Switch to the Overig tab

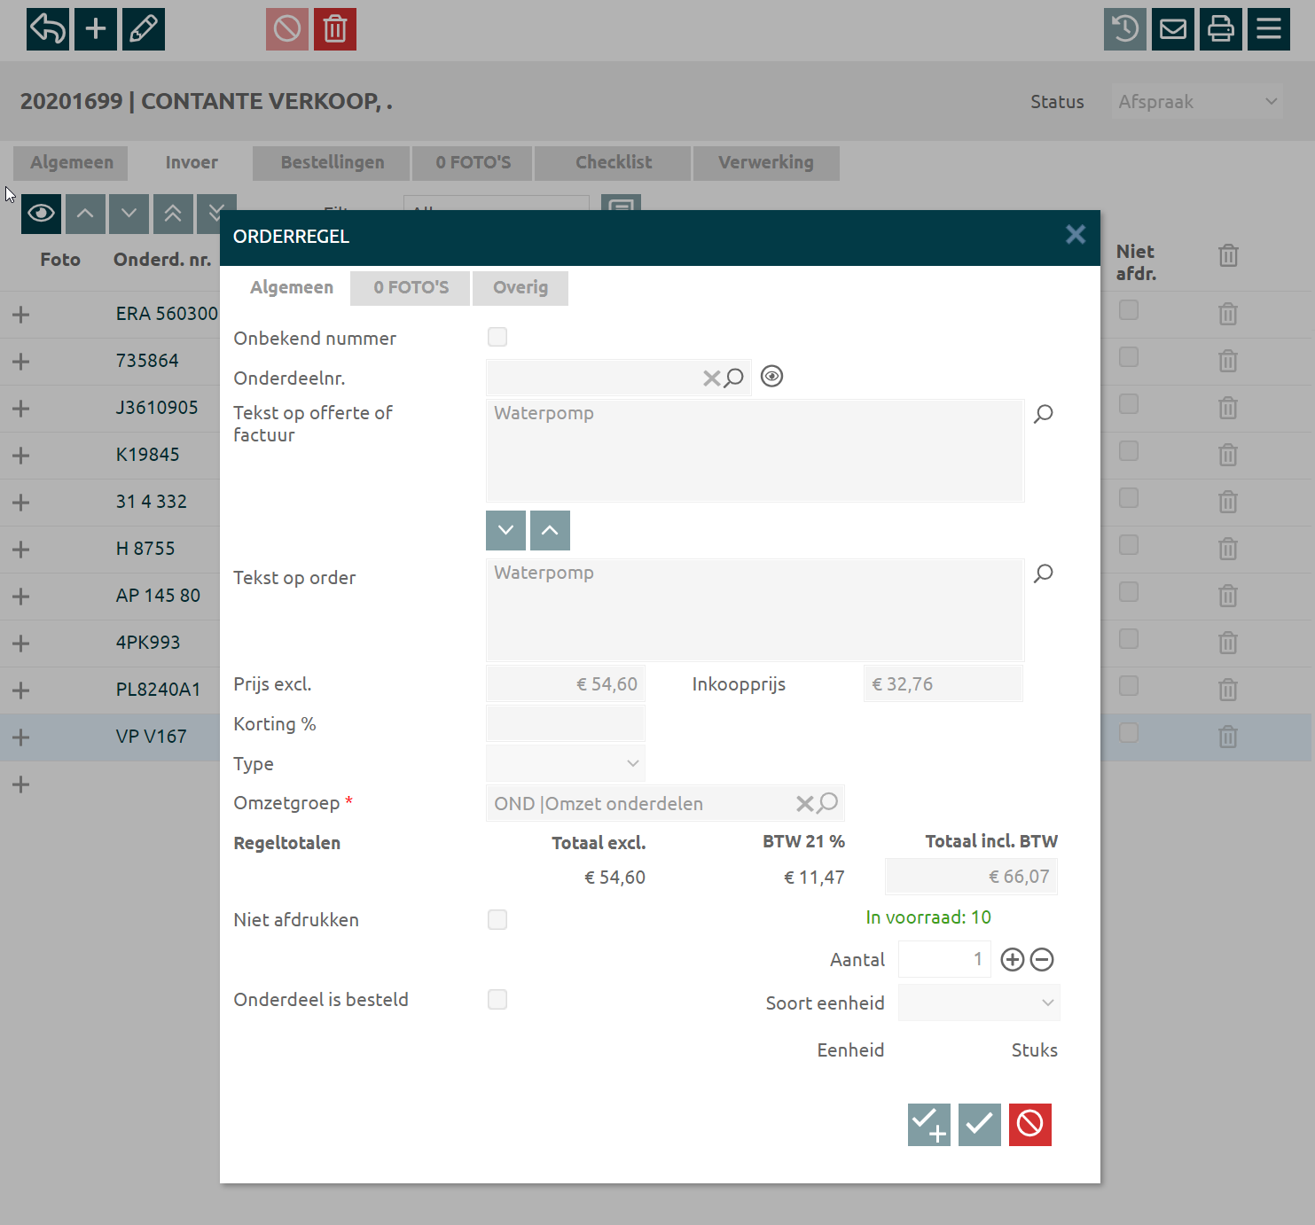(521, 287)
